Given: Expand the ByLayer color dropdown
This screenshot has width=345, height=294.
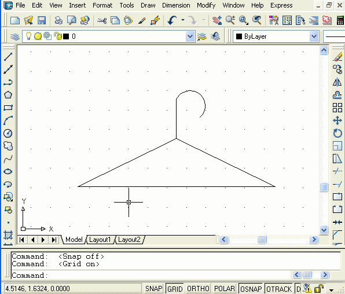Looking at the screenshot, I should pos(314,36).
